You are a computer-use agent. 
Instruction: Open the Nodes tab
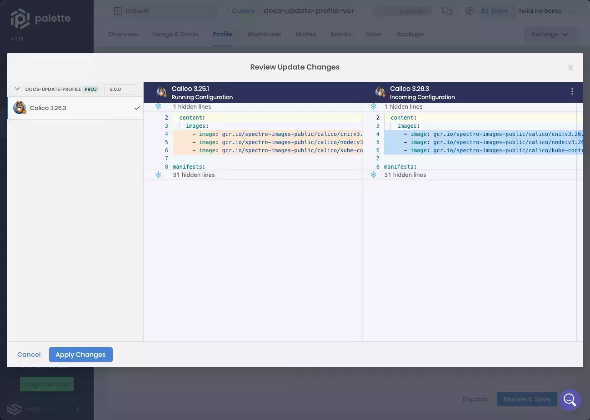click(305, 34)
